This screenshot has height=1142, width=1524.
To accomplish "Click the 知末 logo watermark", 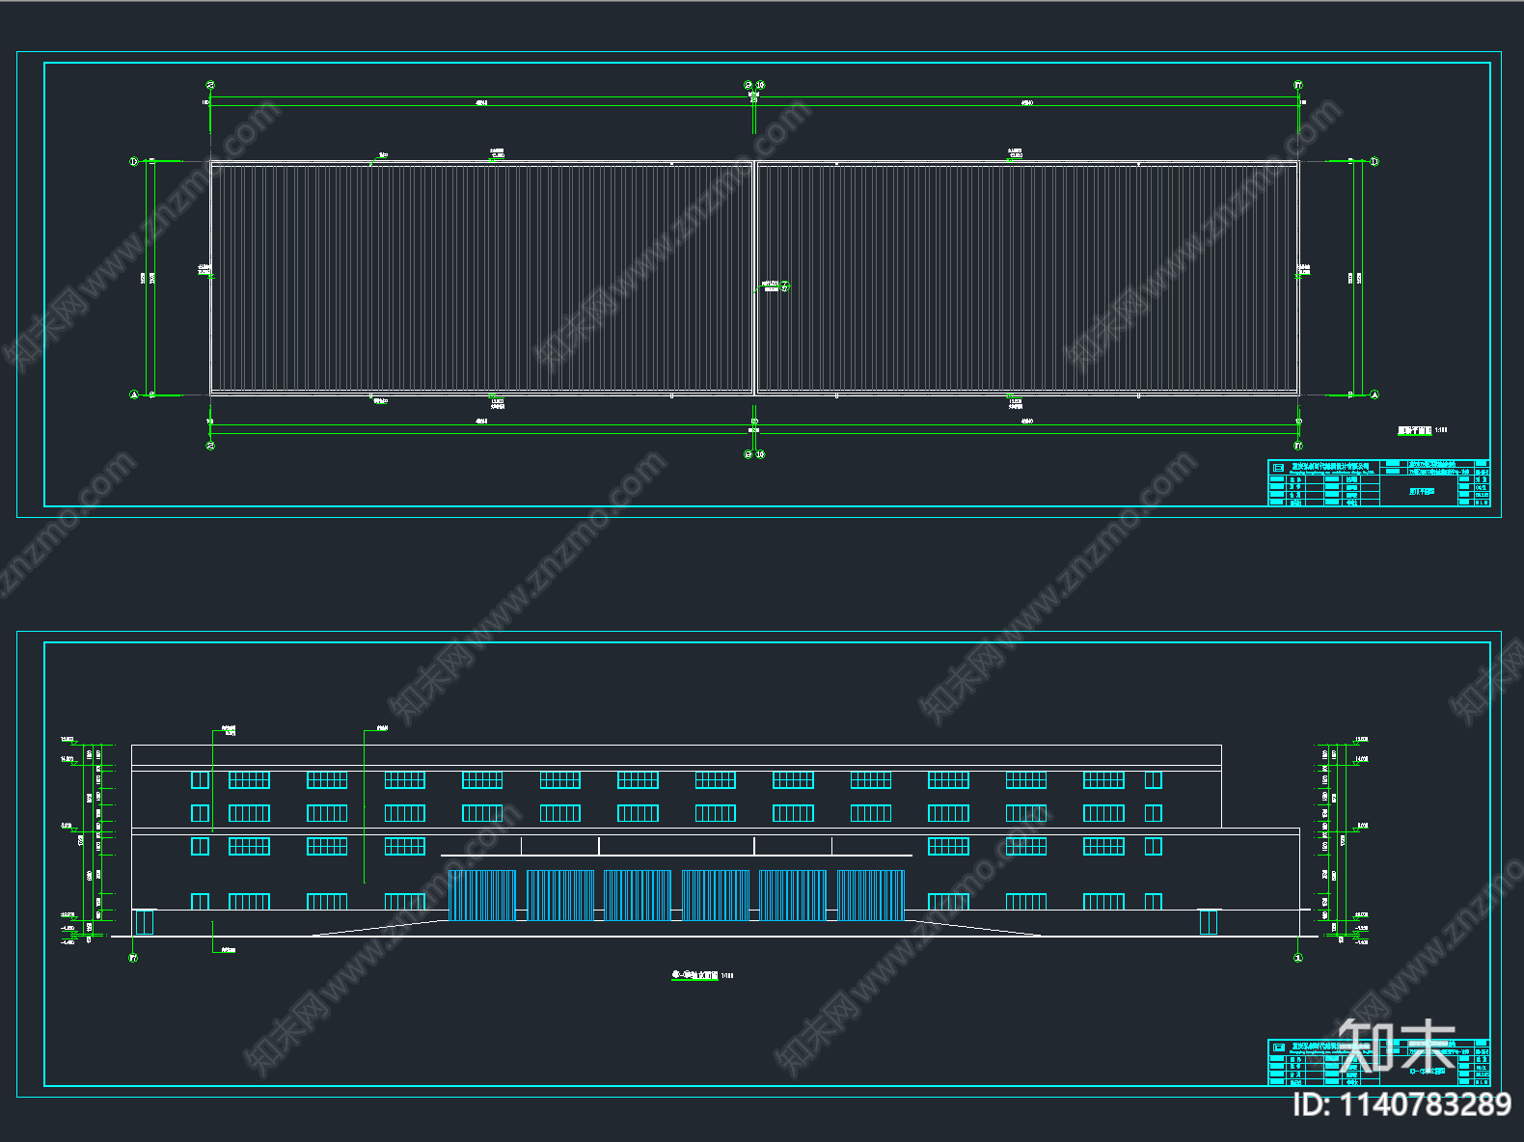I will [1398, 1046].
